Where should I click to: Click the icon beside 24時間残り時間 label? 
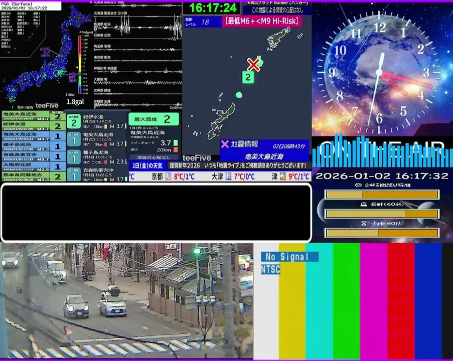358,185
